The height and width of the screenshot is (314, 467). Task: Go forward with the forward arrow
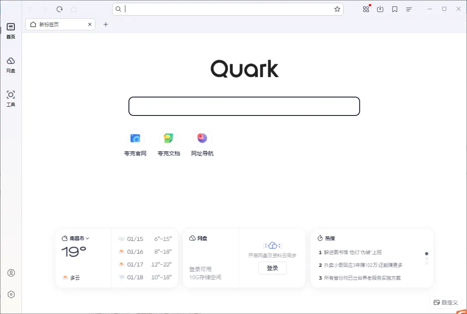point(45,9)
